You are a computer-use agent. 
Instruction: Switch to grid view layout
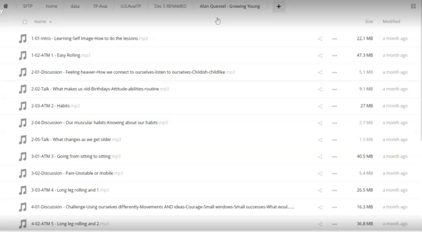pyautogui.click(x=414, y=6)
